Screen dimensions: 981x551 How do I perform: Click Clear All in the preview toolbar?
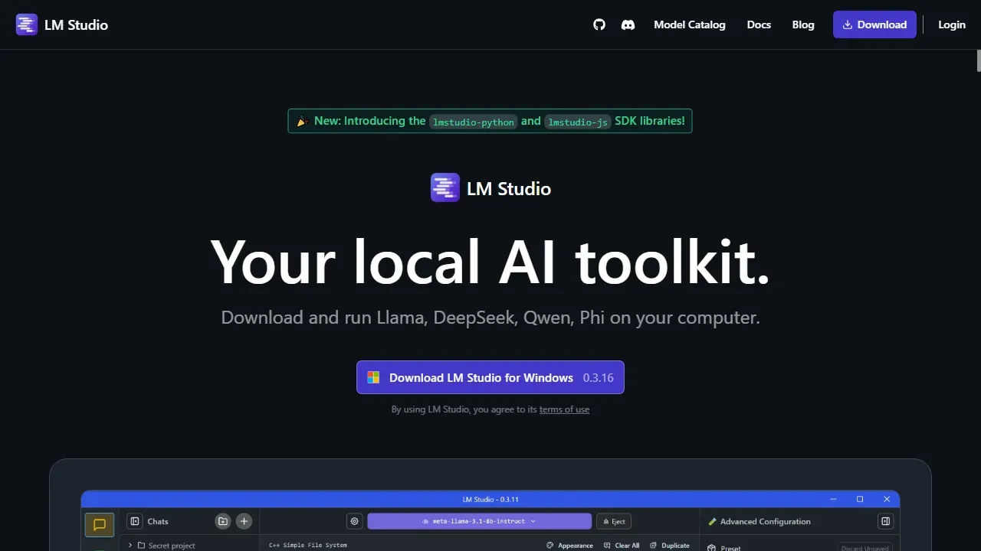click(x=622, y=546)
